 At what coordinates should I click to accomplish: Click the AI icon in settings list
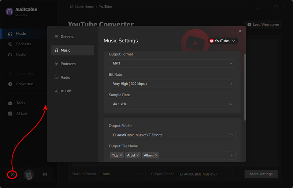(56, 91)
